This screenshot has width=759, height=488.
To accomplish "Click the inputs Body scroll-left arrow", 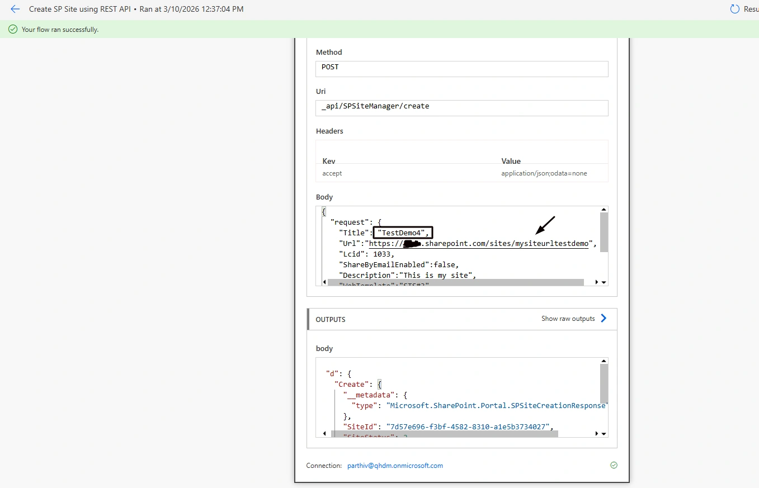I will click(x=324, y=282).
